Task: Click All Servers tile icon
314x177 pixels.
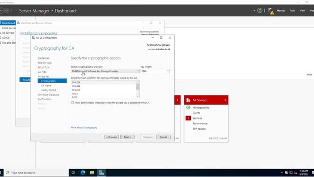Action: point(188,100)
